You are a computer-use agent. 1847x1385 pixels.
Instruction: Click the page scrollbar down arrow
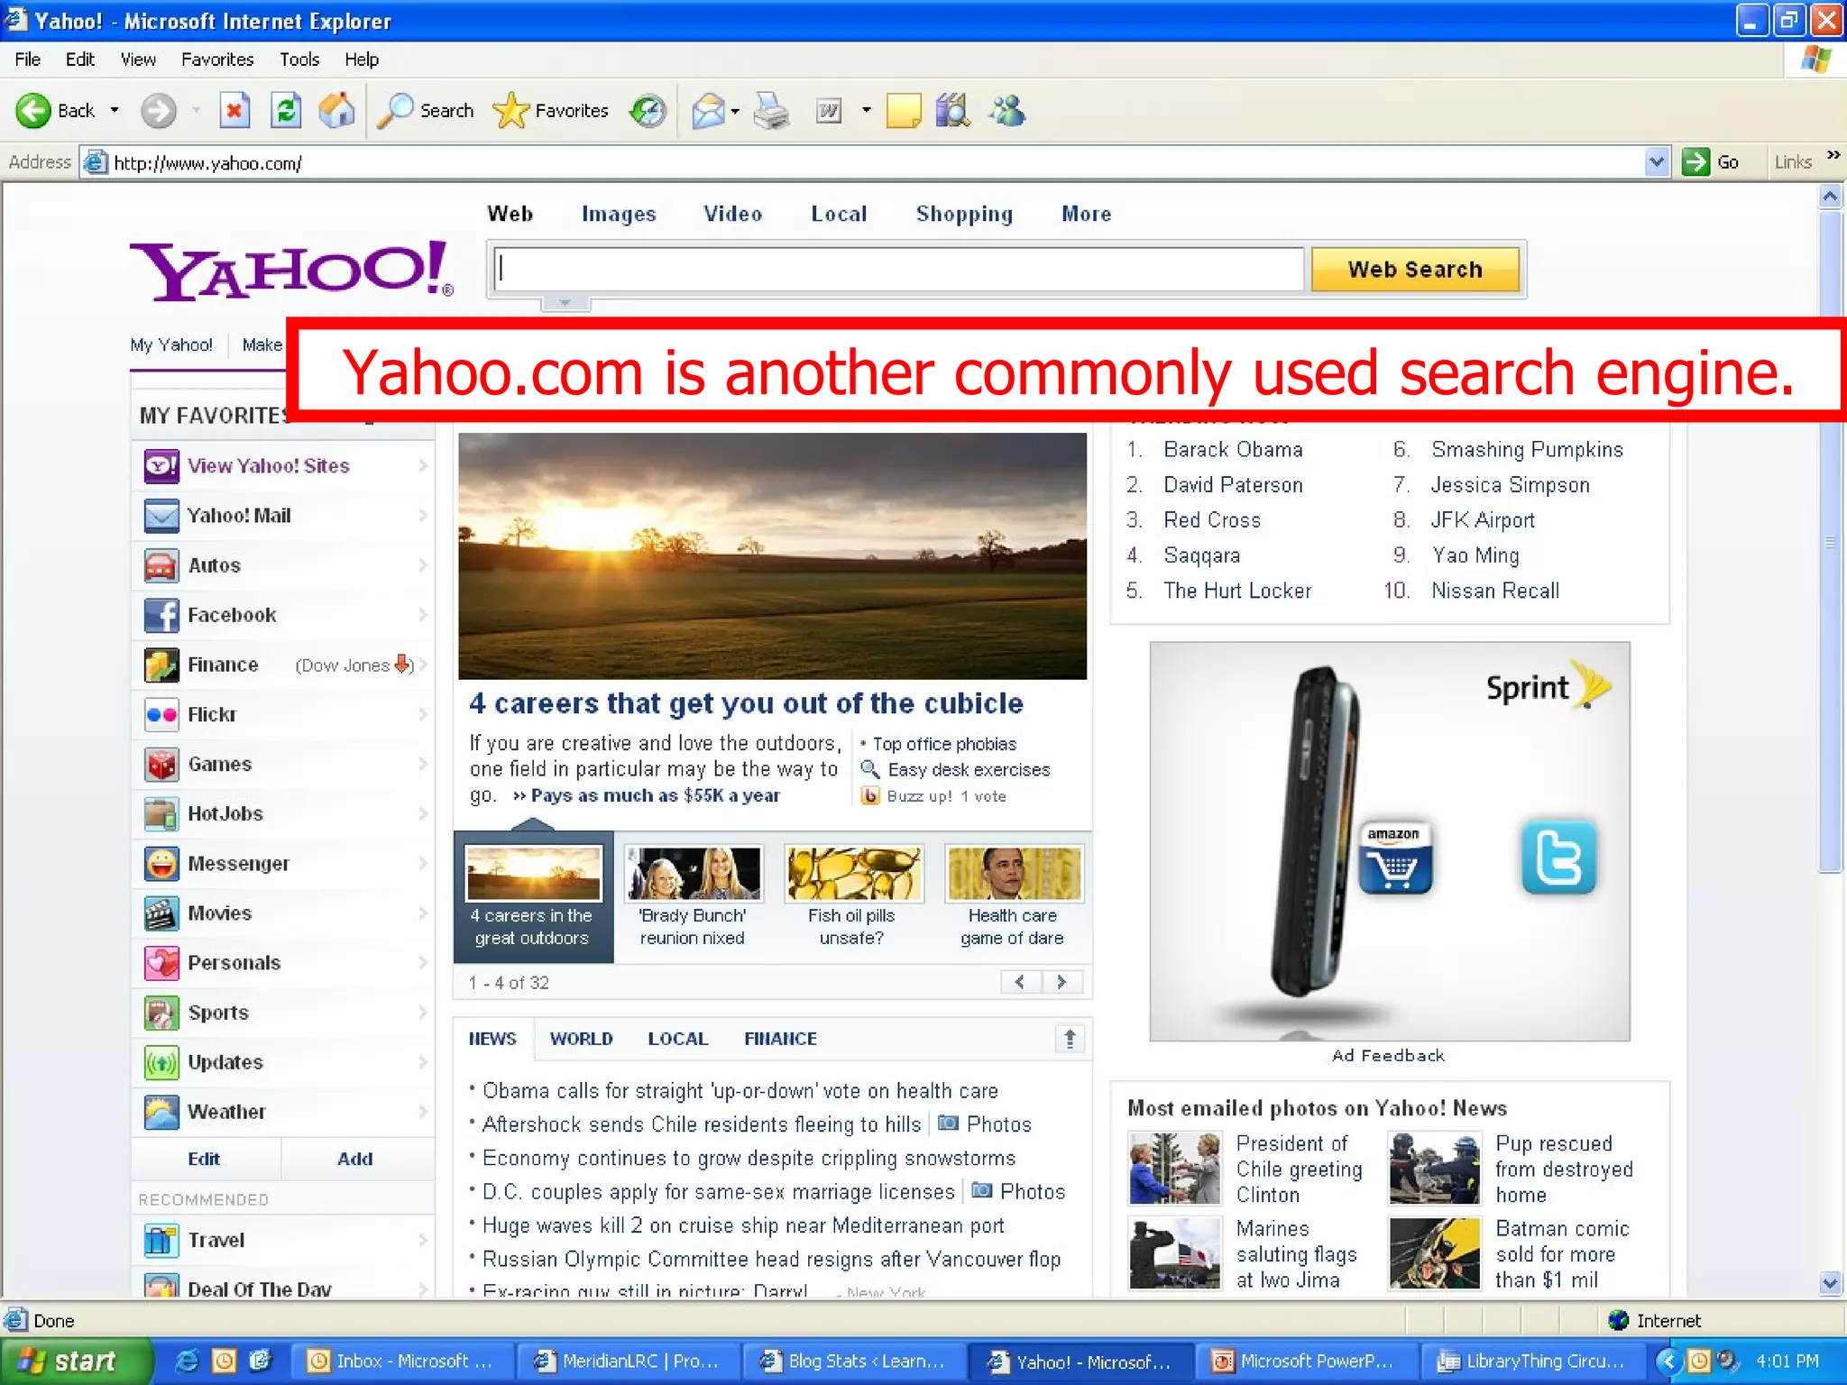1830,1282
